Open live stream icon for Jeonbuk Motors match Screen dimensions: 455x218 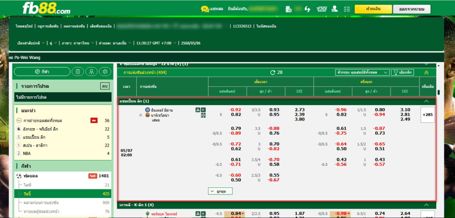pos(204,214)
